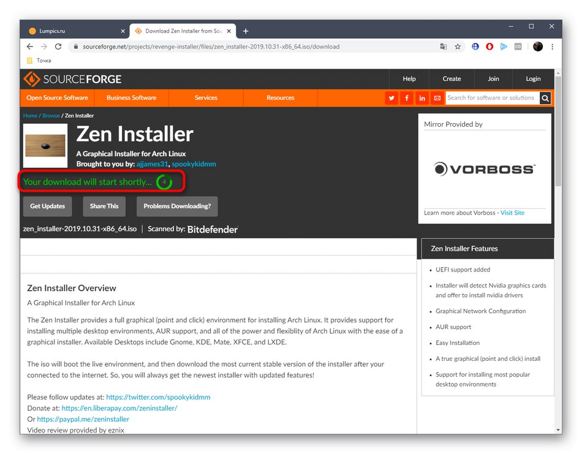Viewport: 582px width, 454px height.
Task: Open the blue globe extension icon
Action: pyautogui.click(x=475, y=47)
